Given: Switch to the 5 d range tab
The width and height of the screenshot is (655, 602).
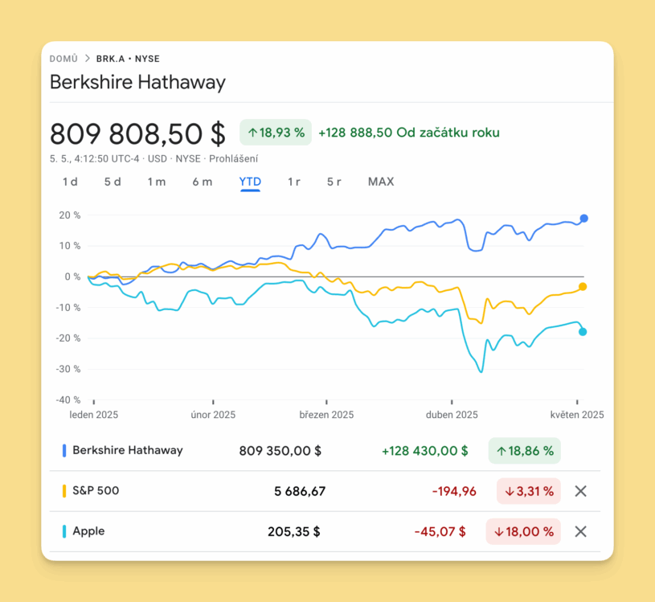Looking at the screenshot, I should click(x=113, y=182).
